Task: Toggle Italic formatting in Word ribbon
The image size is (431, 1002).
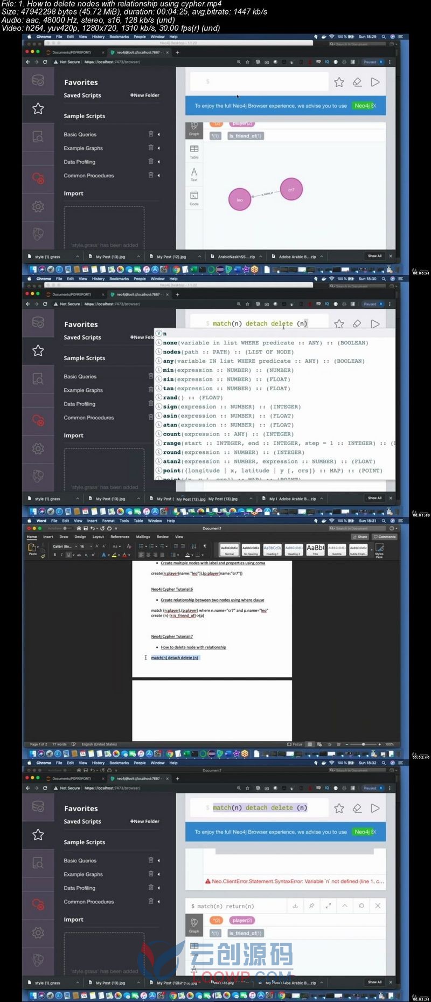Action: (61, 555)
